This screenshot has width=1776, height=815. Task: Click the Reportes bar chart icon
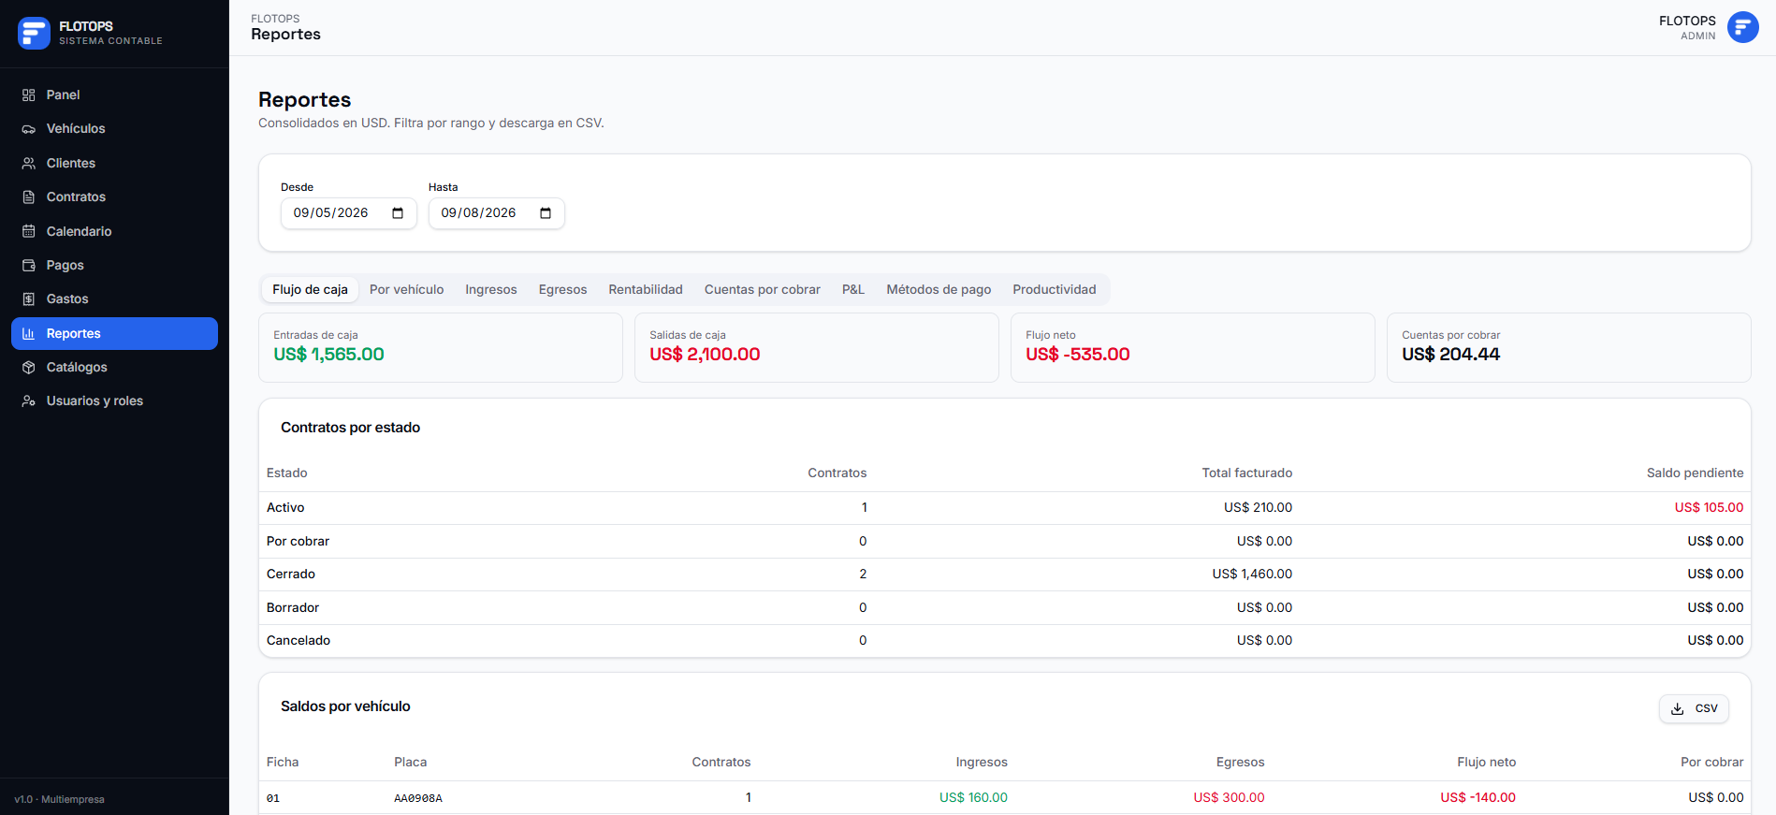click(29, 333)
